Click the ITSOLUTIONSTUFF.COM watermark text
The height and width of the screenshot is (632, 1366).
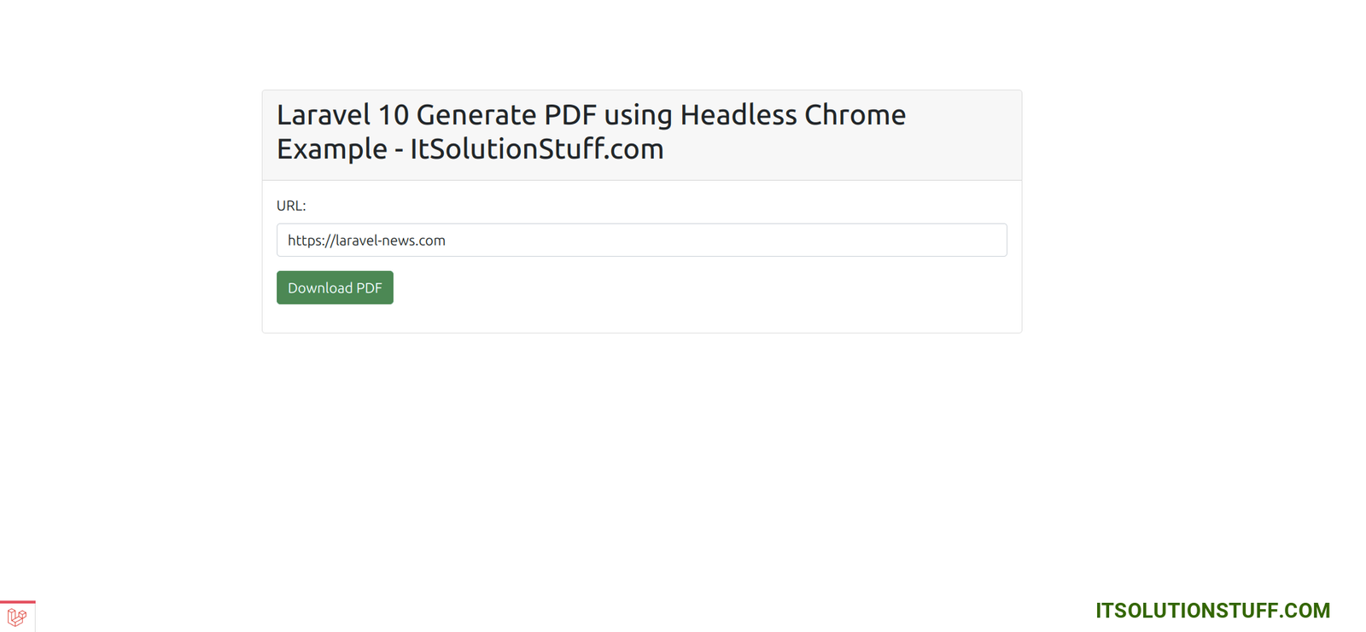[x=1212, y=611]
